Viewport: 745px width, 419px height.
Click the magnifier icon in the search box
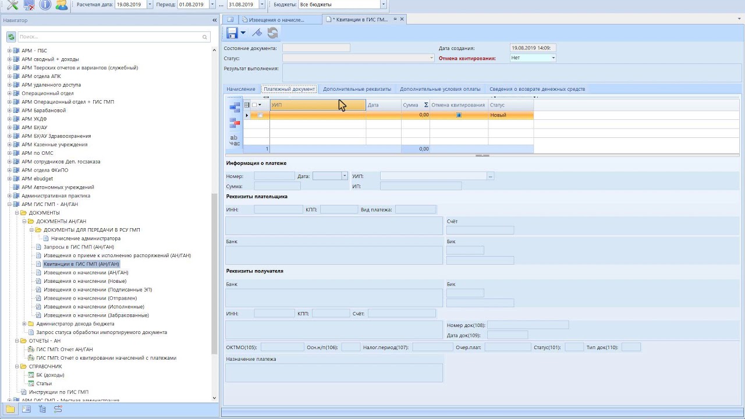(205, 37)
